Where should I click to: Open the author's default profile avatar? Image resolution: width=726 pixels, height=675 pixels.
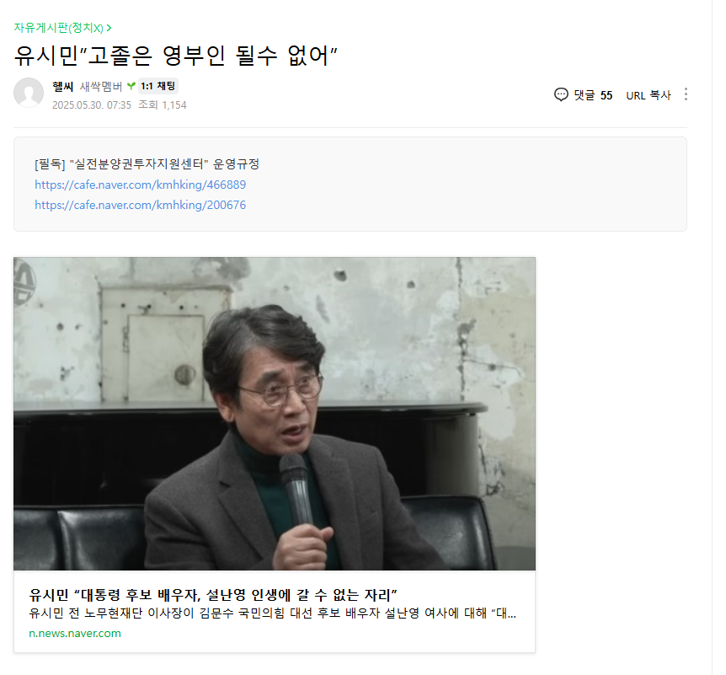(x=29, y=93)
